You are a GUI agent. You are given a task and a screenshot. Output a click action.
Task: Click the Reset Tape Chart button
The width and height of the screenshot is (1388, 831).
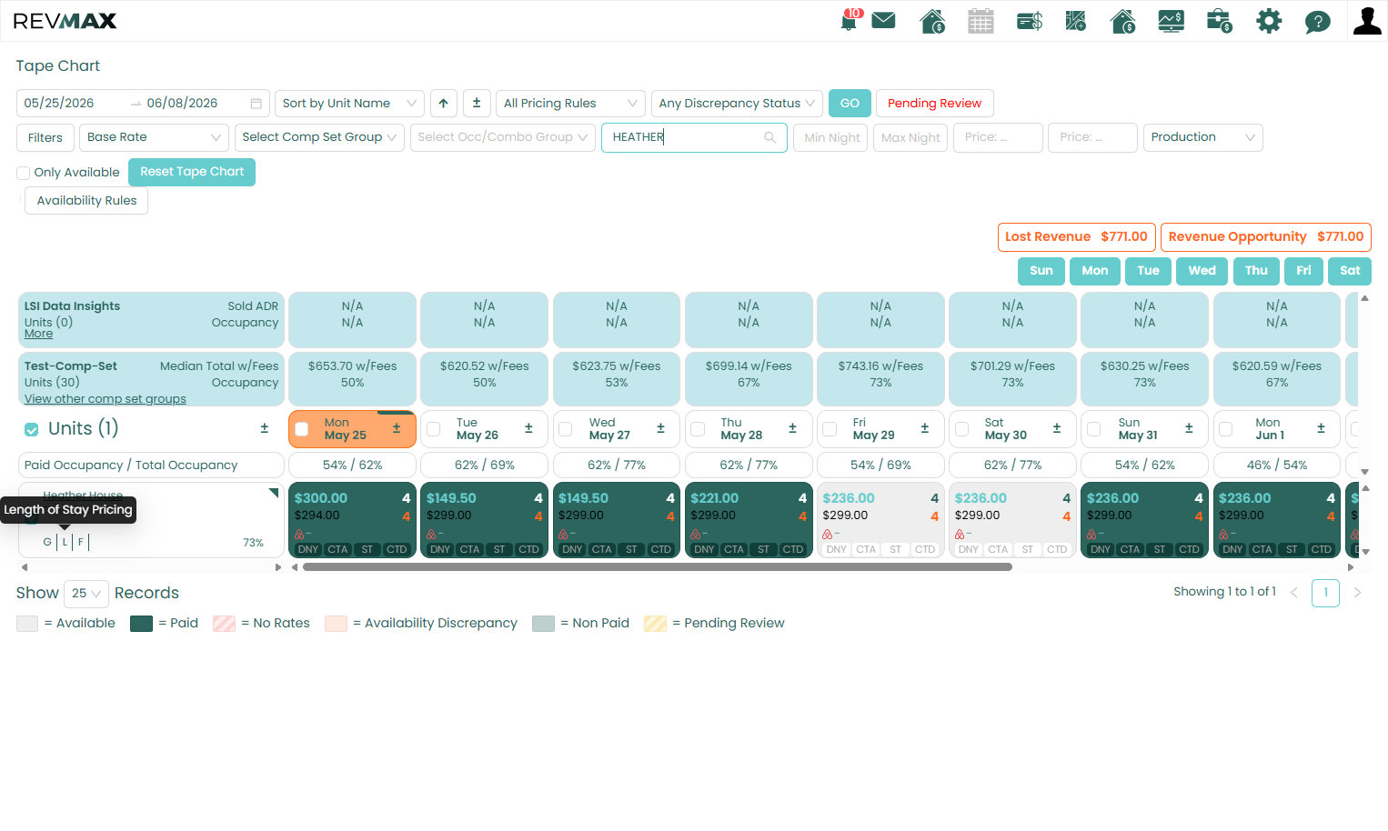click(192, 172)
